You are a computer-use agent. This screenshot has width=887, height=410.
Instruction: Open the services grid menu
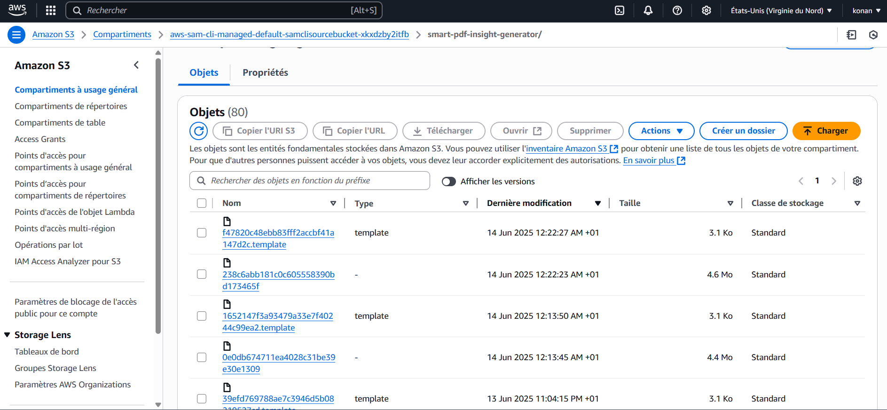[51, 10]
